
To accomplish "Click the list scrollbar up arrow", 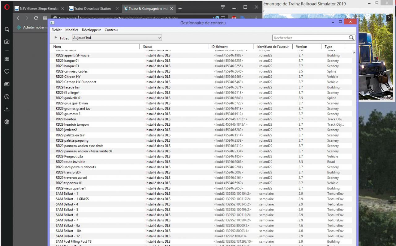I will point(355,53).
